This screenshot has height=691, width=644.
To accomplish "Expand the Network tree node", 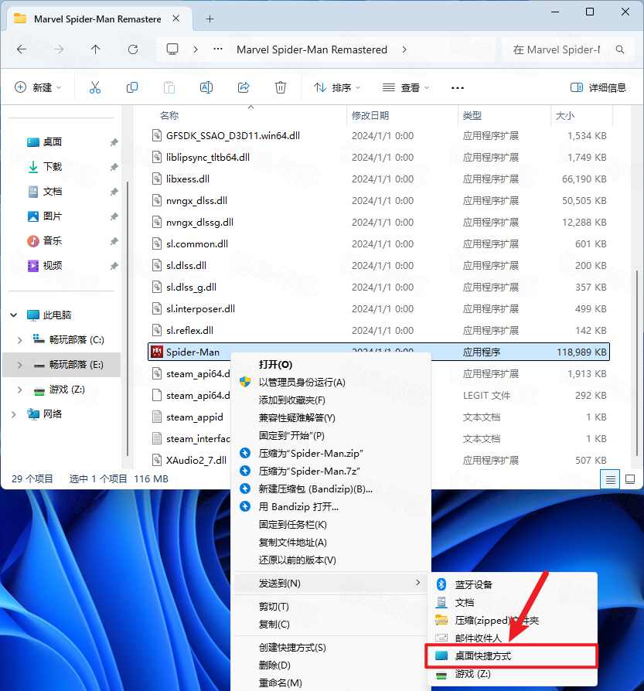I will pyautogui.click(x=14, y=414).
